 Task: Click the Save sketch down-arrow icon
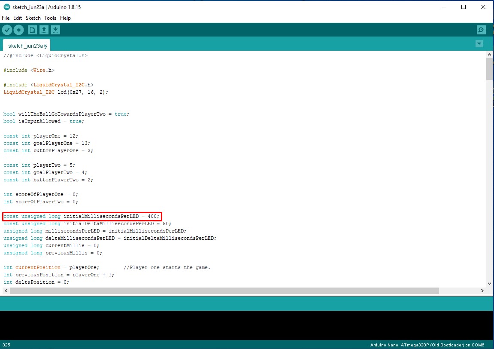(55, 30)
